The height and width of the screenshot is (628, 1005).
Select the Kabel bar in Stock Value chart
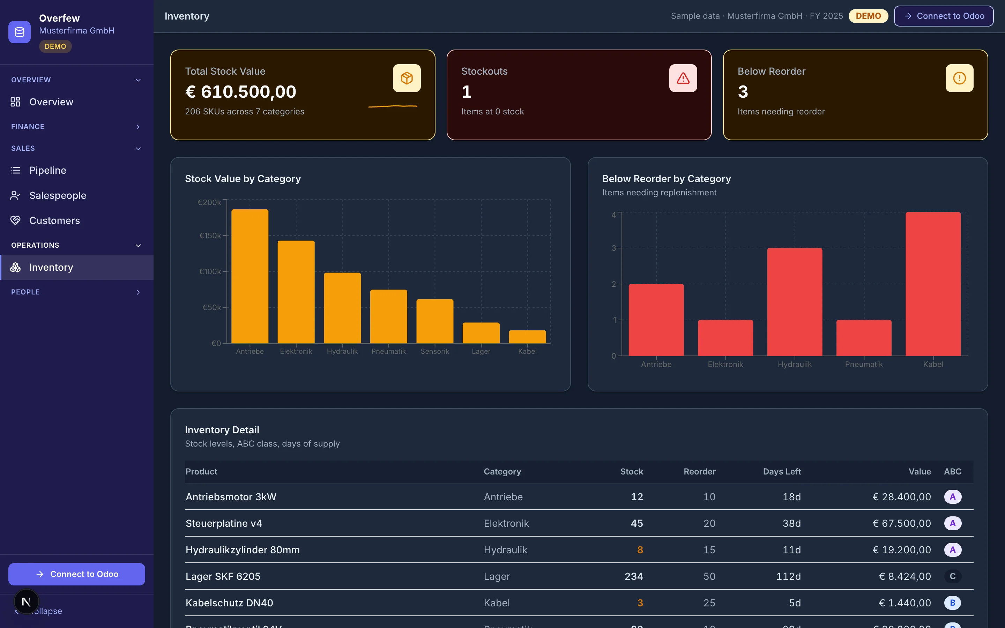[x=527, y=337]
